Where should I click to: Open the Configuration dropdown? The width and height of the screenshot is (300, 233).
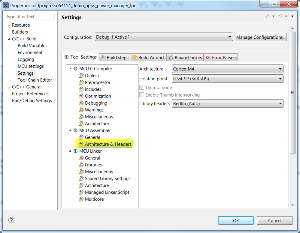164,37
